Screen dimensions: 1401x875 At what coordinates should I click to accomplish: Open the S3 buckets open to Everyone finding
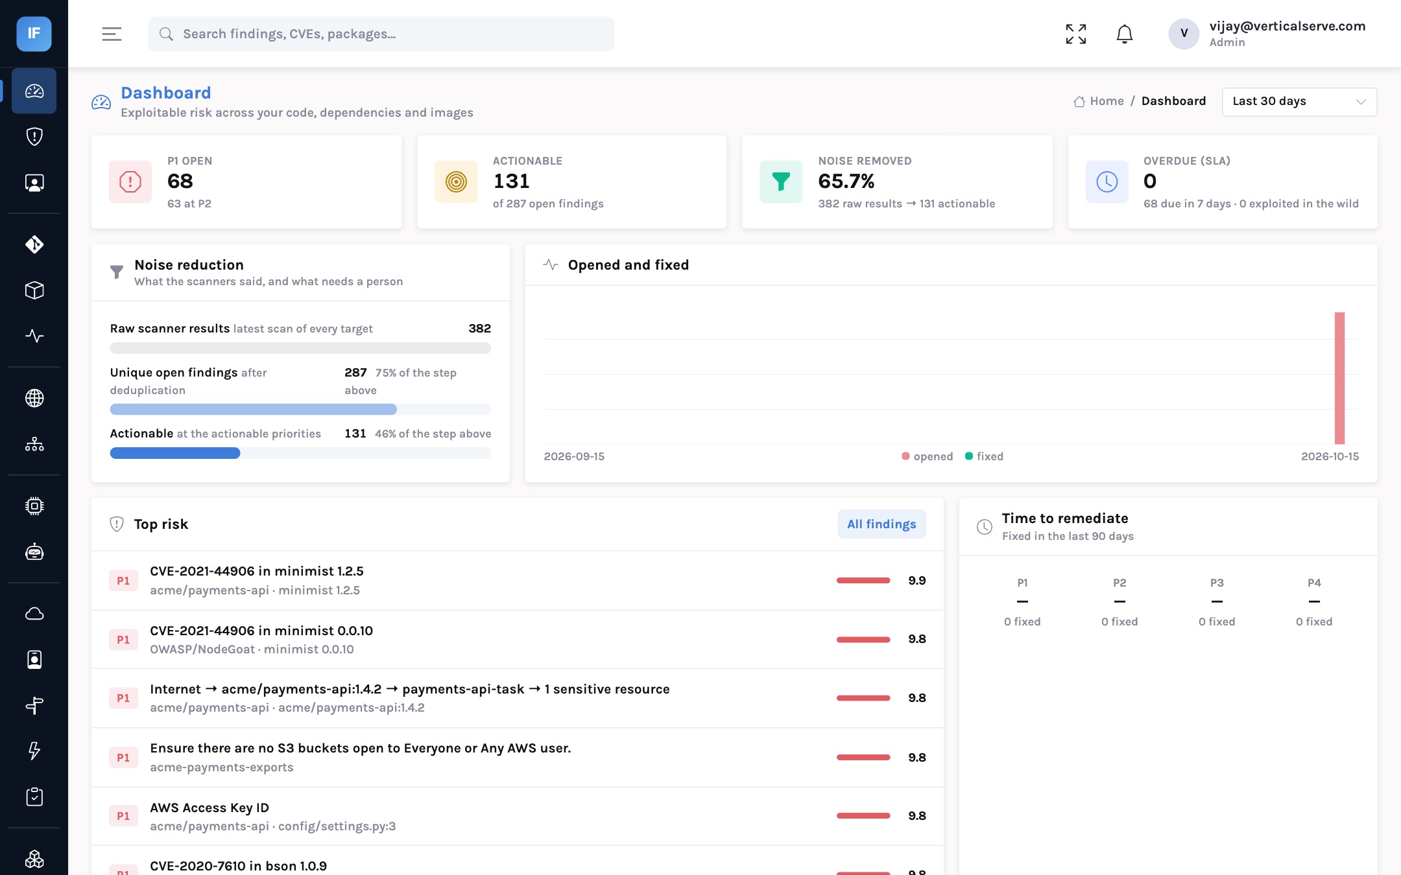point(518,757)
